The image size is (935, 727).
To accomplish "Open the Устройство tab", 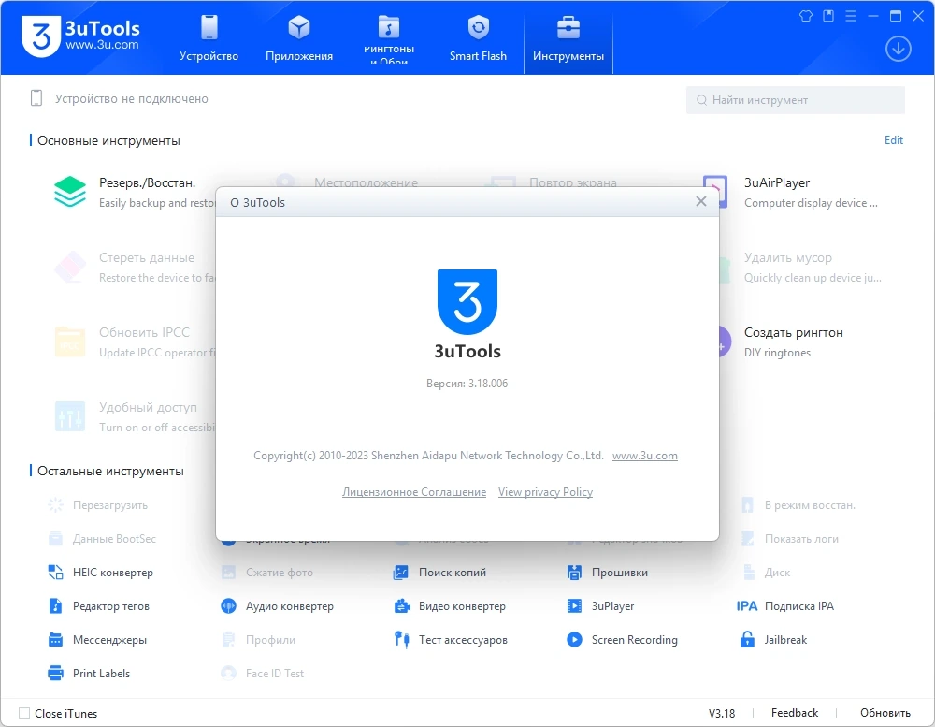I will (x=209, y=38).
